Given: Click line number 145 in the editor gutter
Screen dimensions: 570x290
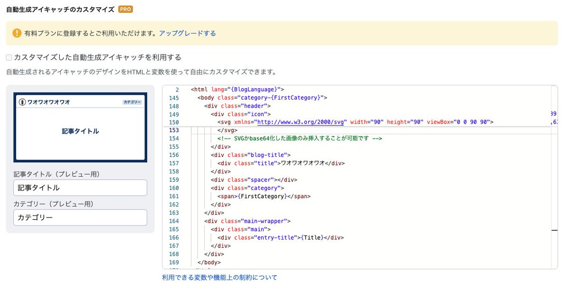Looking at the screenshot, I should coord(174,98).
